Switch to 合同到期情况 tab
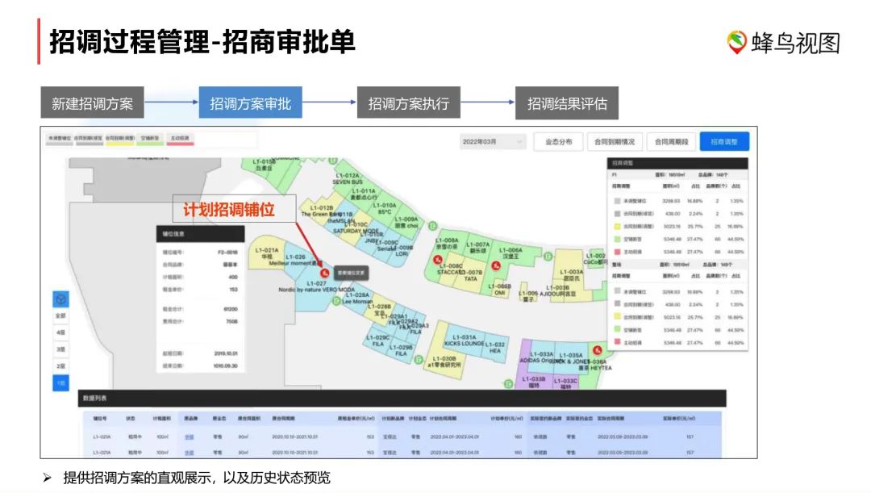Viewport: 871px width, 493px height. click(615, 141)
